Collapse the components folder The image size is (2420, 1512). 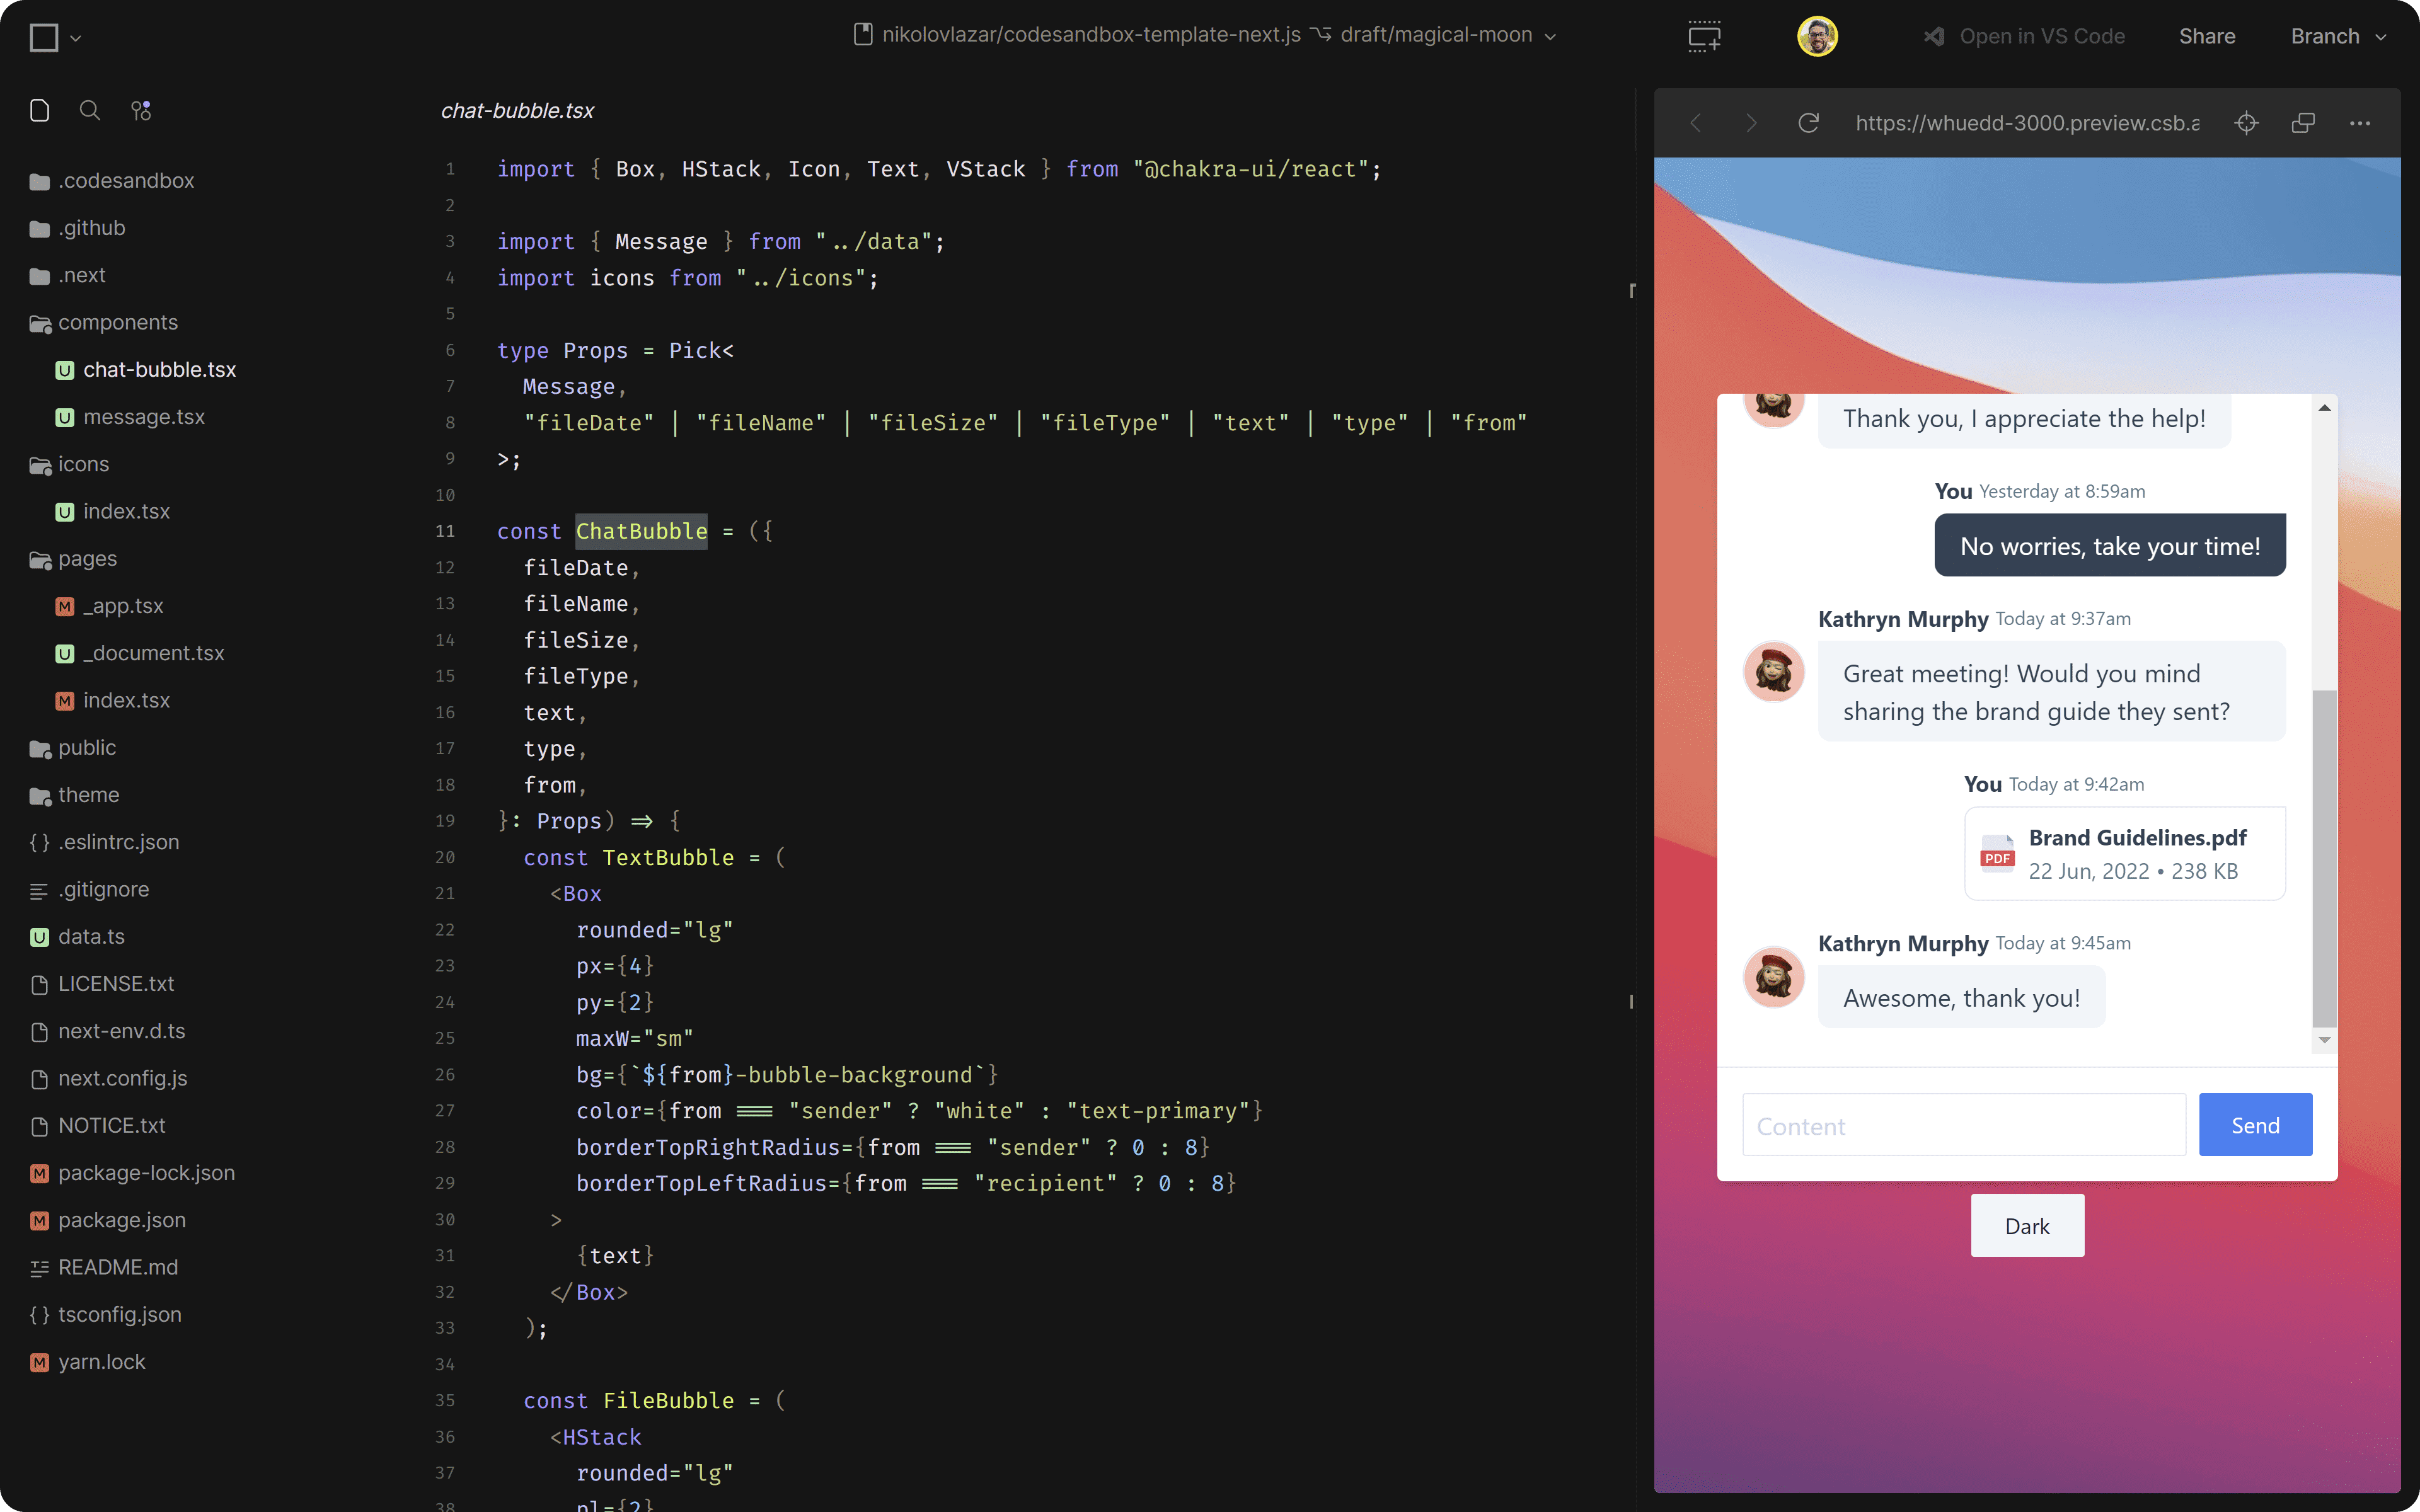click(x=118, y=322)
